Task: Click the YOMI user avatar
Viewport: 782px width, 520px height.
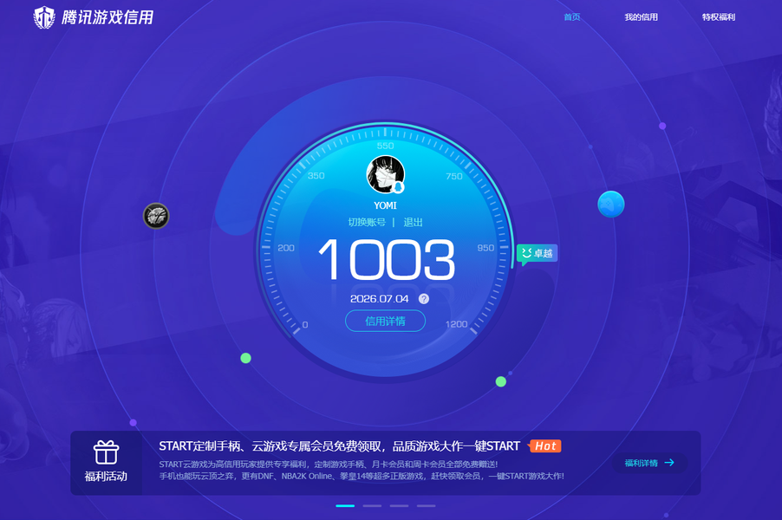Action: click(385, 174)
